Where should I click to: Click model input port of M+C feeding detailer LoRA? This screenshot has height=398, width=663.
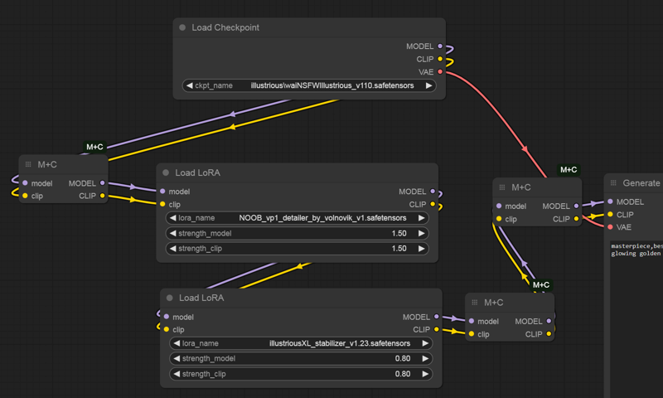(25, 183)
